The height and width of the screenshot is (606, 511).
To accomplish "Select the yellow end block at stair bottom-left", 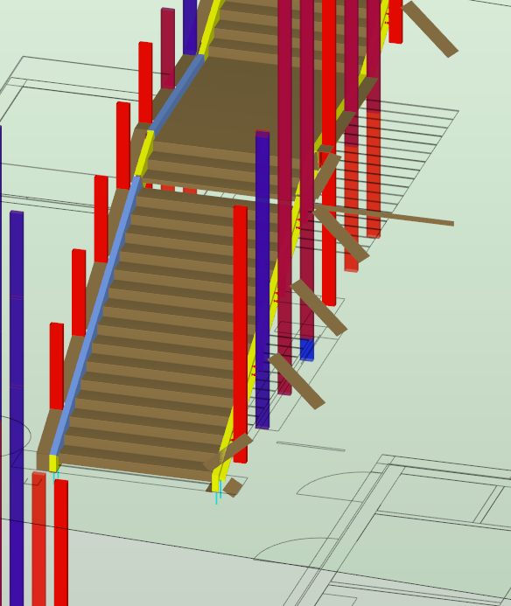I will tap(53, 463).
